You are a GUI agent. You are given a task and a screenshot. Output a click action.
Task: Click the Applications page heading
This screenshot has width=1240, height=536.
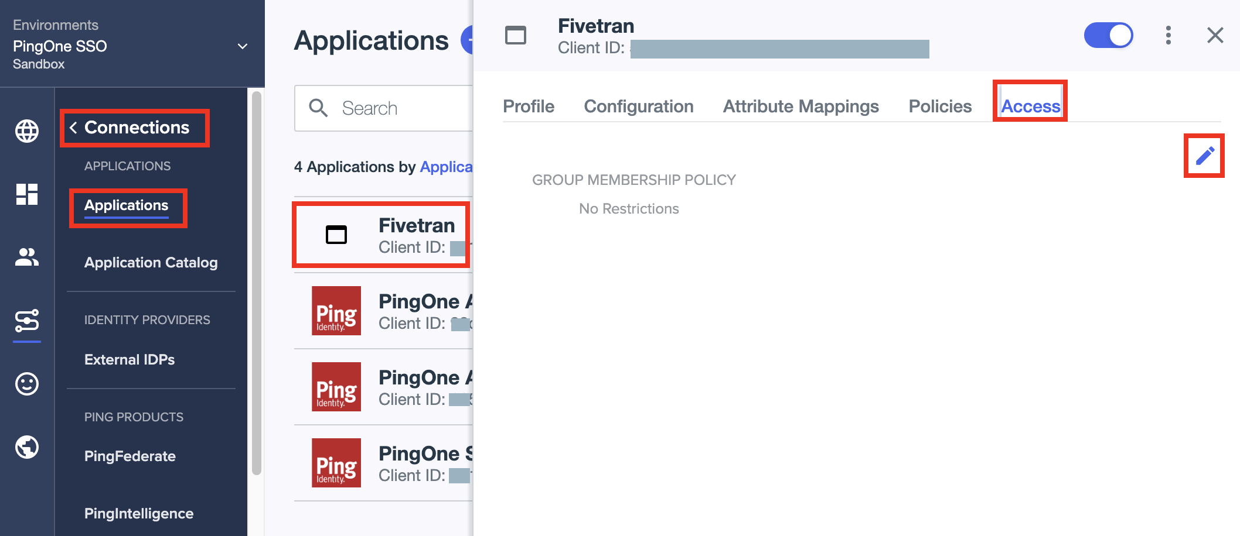point(372,40)
